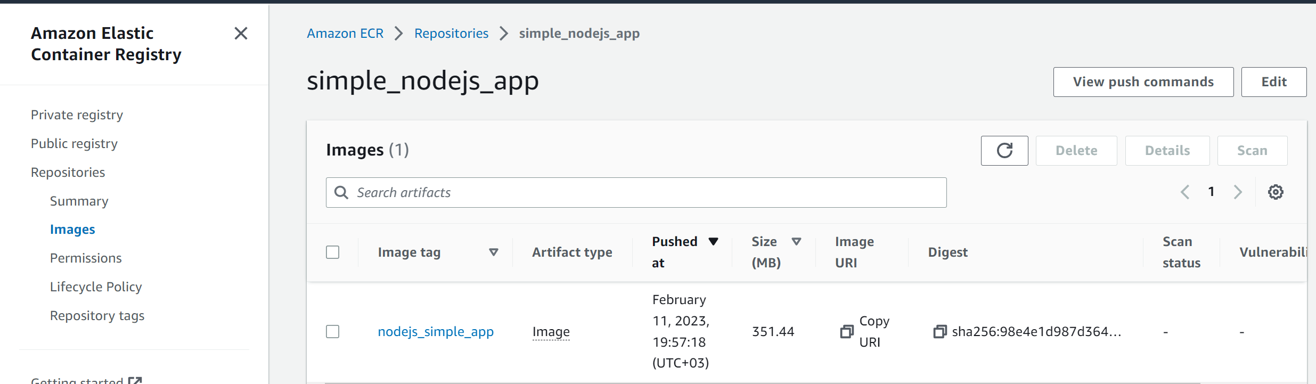
Task: Click the search magnifier icon
Action: [x=341, y=192]
